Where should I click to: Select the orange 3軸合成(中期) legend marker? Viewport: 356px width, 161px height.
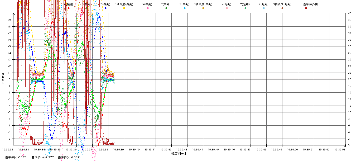point(203,8)
